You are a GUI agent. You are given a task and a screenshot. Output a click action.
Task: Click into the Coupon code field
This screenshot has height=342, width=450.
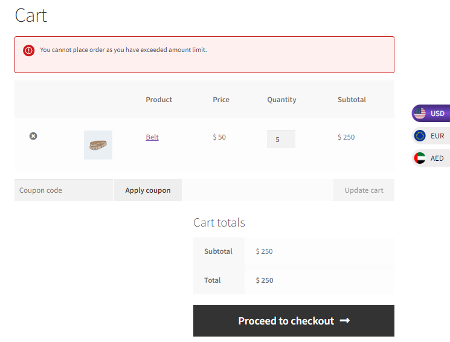[63, 190]
